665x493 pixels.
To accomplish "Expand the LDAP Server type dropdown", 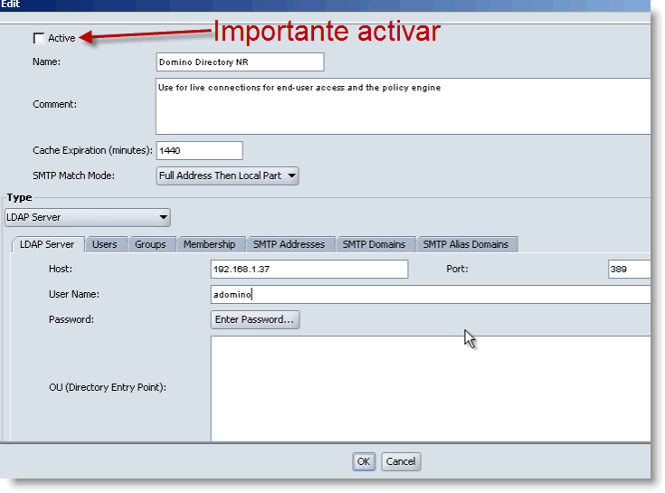I will click(88, 217).
